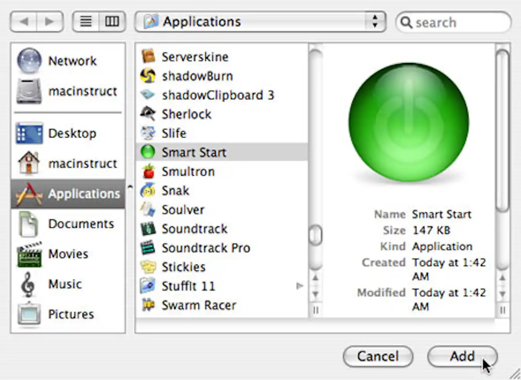Viewport: 521px width, 380px height.
Task: Click the back navigation arrow
Action: tap(24, 22)
